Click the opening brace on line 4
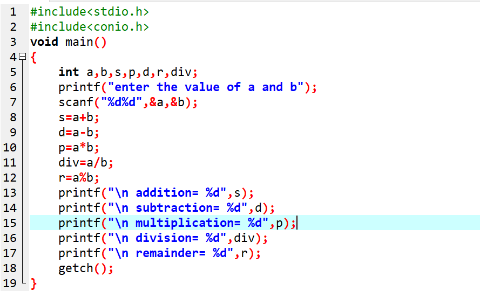The image size is (480, 291). coord(33,57)
